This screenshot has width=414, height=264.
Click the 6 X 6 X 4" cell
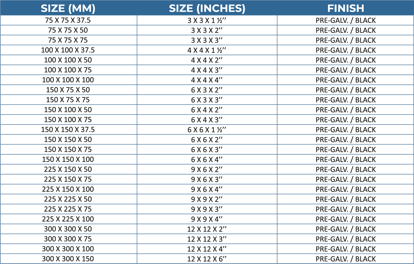tap(207, 159)
